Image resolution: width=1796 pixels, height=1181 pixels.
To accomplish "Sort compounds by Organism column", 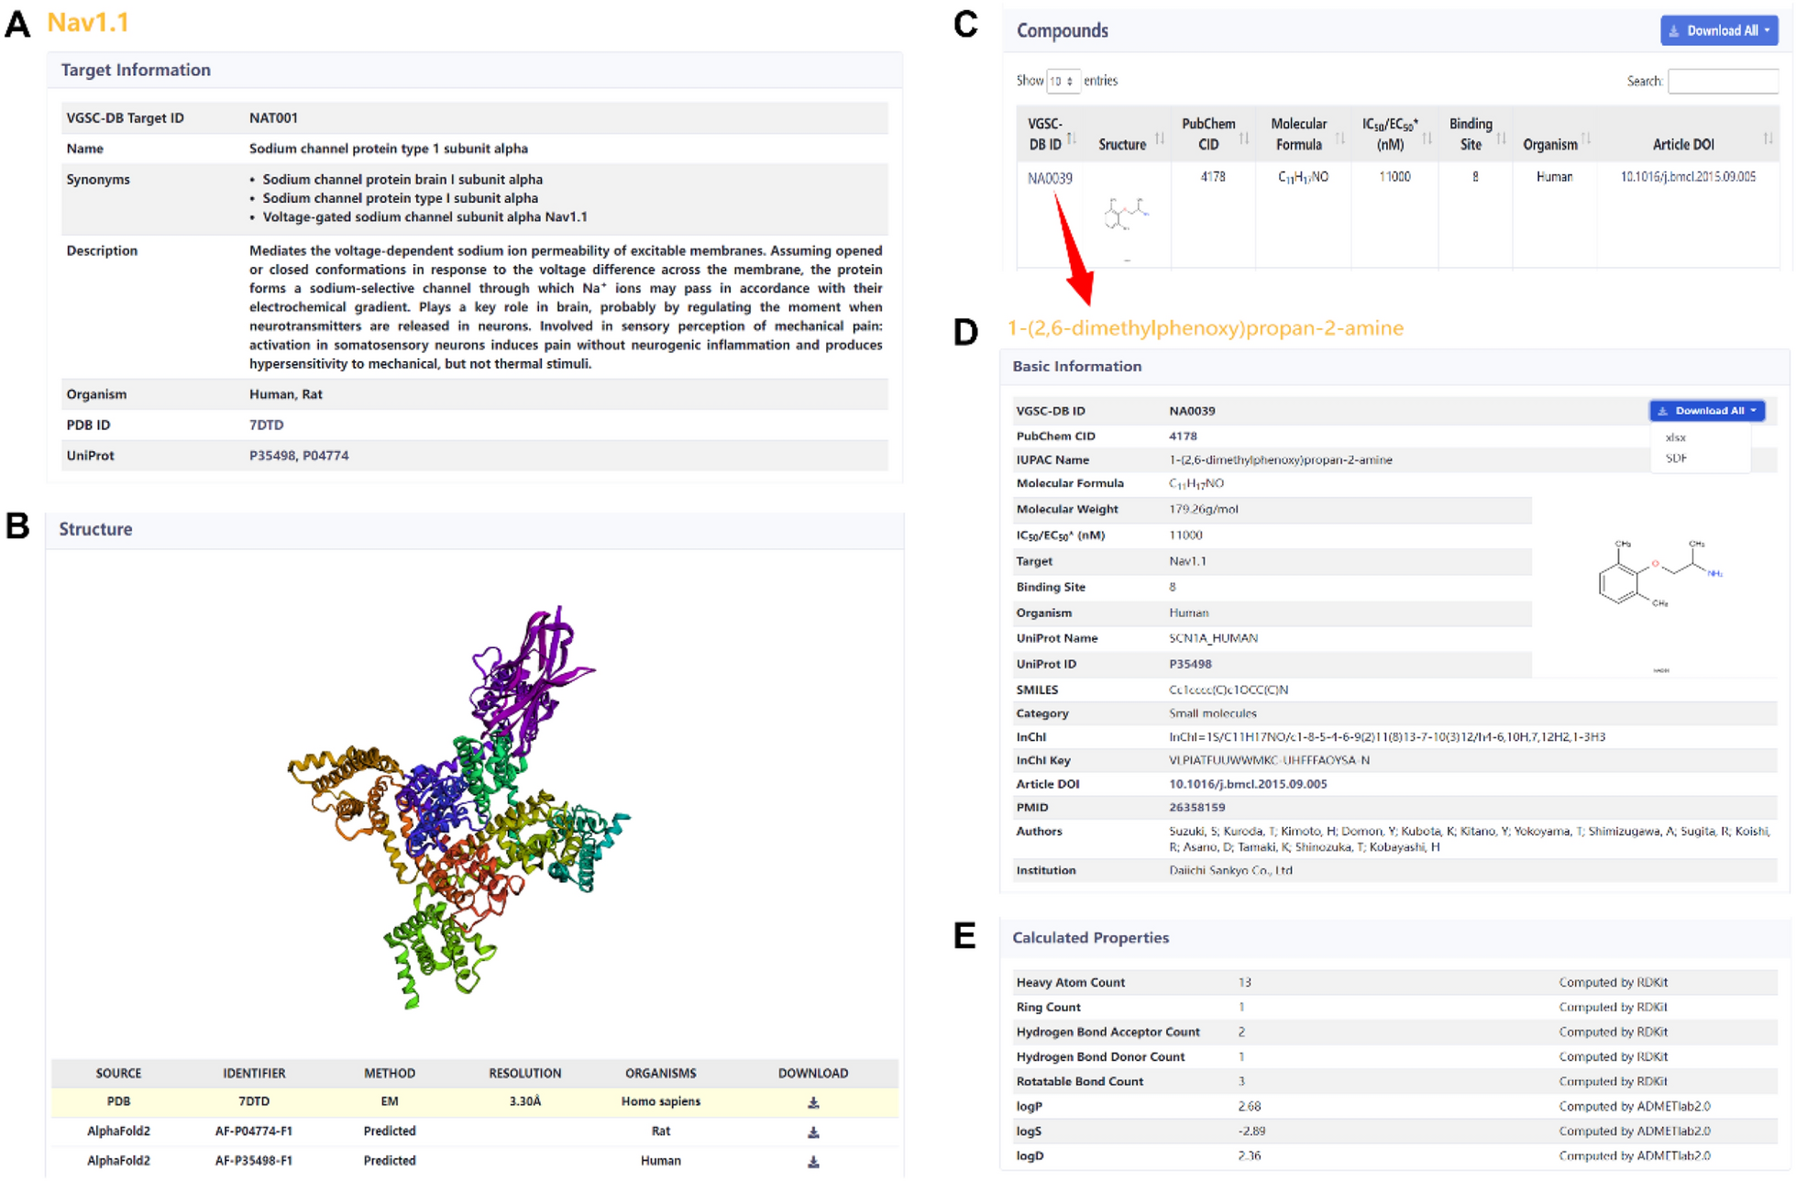I will click(1585, 138).
